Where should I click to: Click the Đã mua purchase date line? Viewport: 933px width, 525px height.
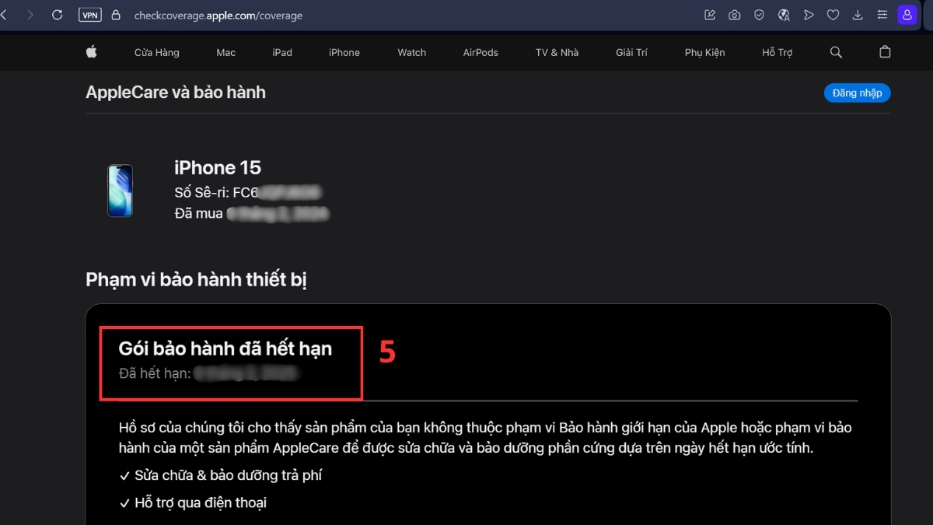(x=251, y=213)
